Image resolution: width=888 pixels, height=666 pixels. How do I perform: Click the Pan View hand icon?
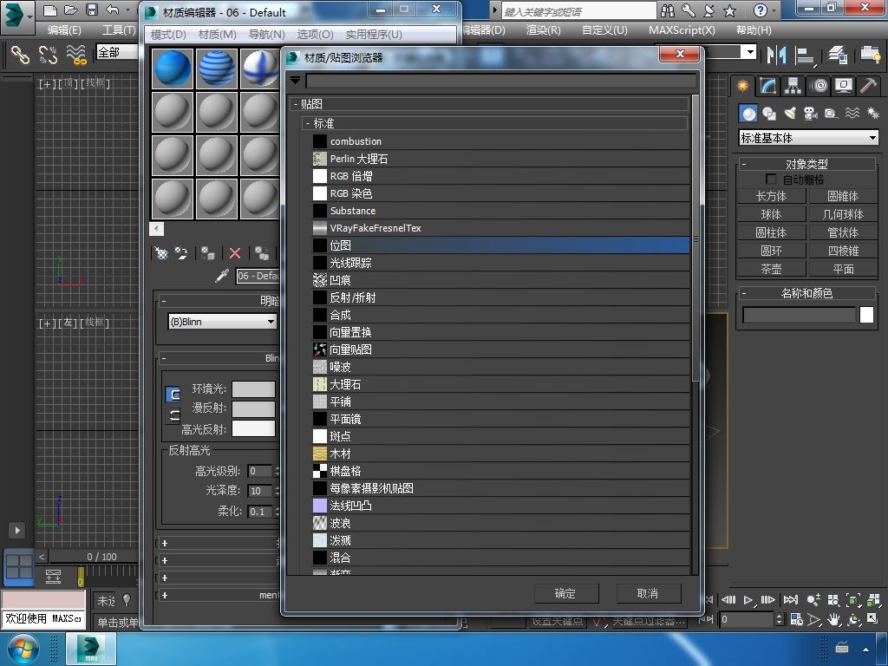coord(833,619)
